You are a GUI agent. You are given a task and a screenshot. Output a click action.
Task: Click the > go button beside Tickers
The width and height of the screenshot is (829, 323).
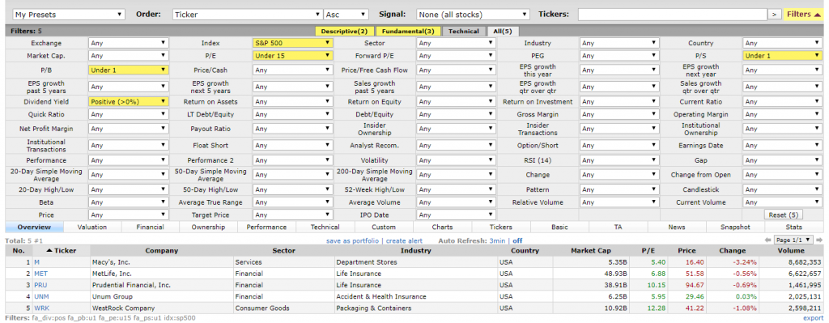click(775, 15)
